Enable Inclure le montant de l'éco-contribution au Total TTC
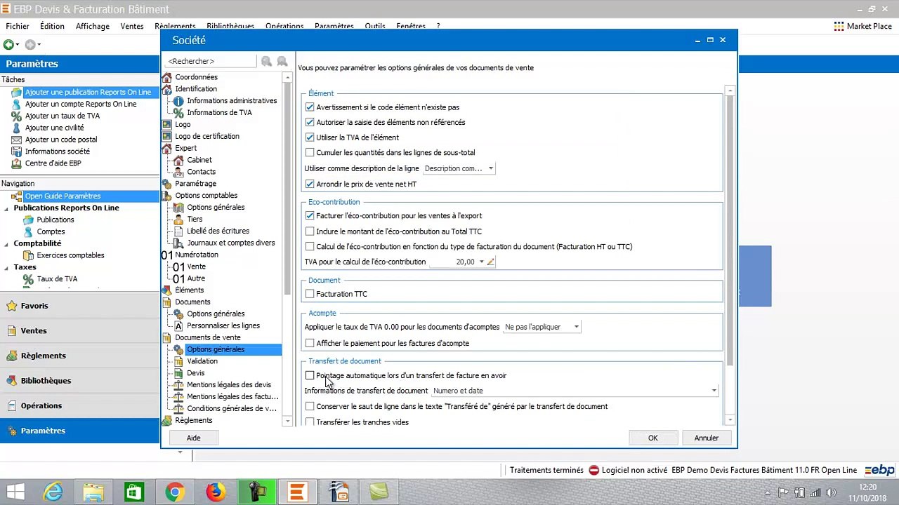 [x=310, y=231]
